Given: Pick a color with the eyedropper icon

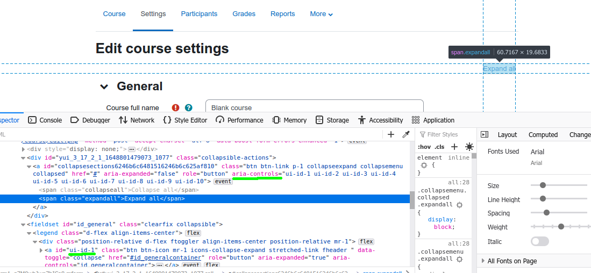Looking at the screenshot, I should [406, 134].
